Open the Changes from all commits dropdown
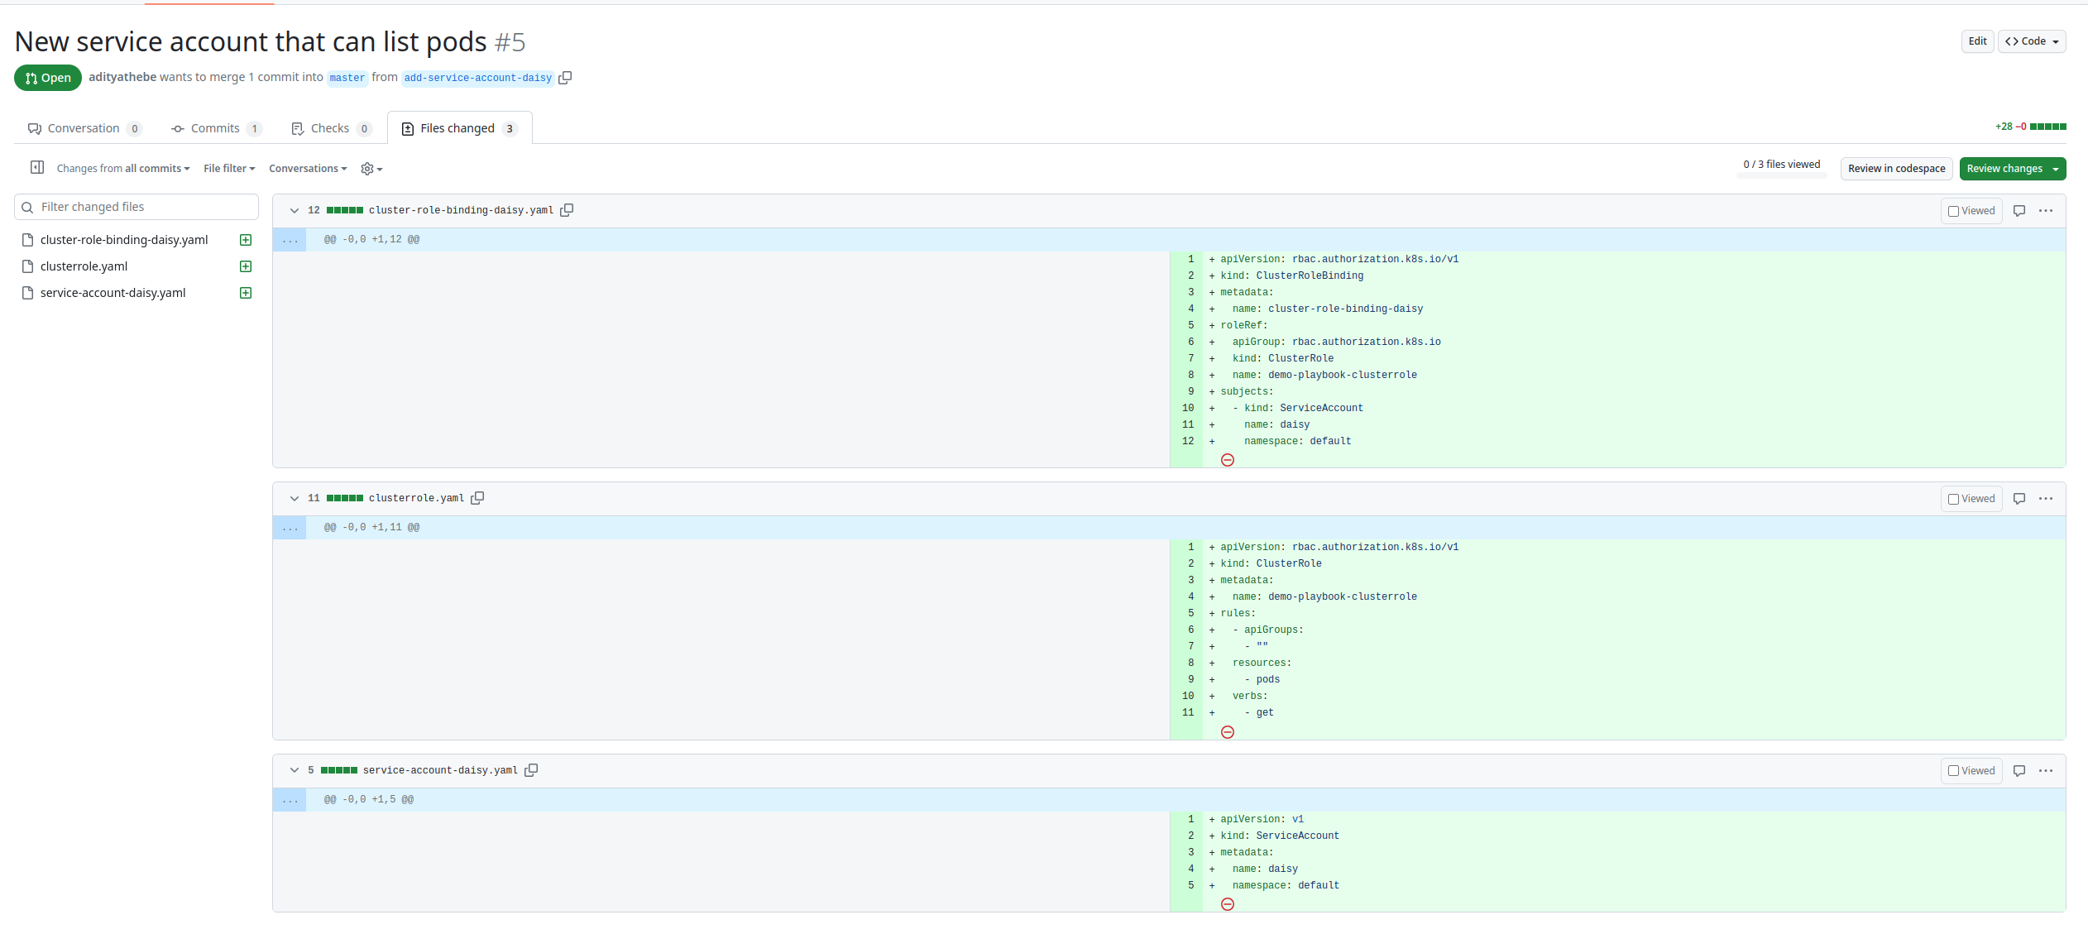 pyautogui.click(x=122, y=168)
